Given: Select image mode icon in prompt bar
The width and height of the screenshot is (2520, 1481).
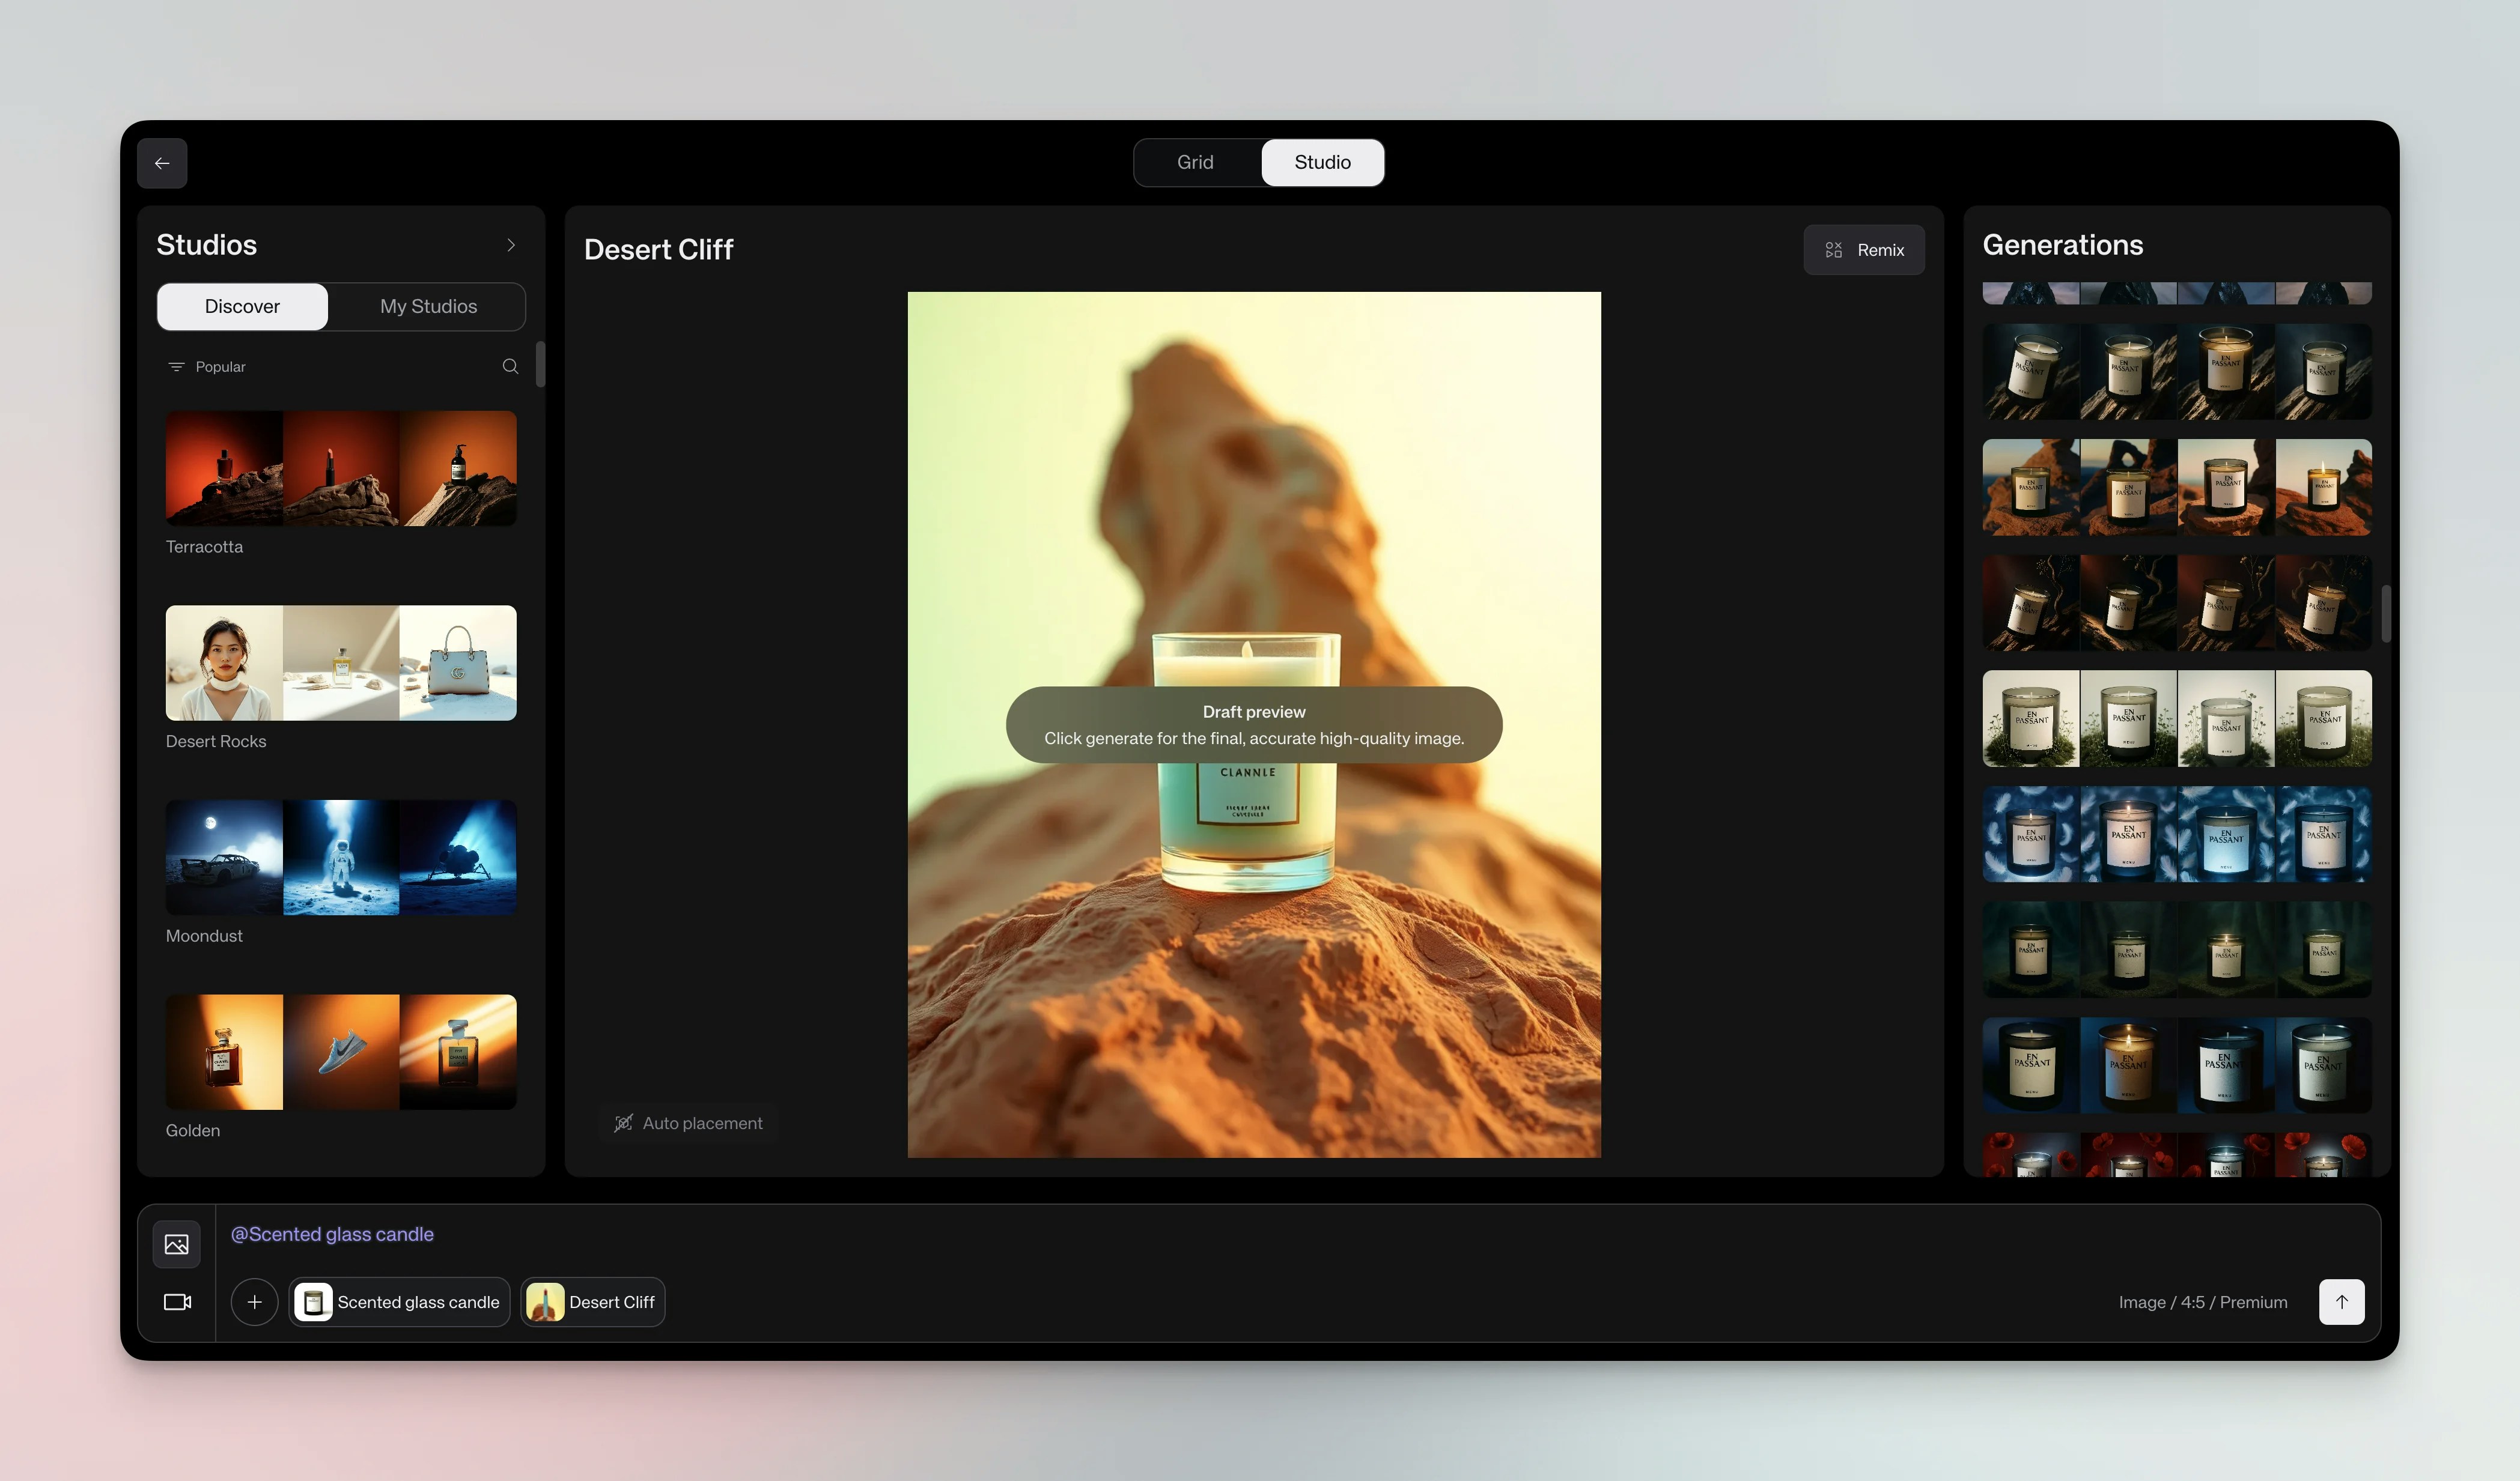Looking at the screenshot, I should pyautogui.click(x=177, y=1244).
